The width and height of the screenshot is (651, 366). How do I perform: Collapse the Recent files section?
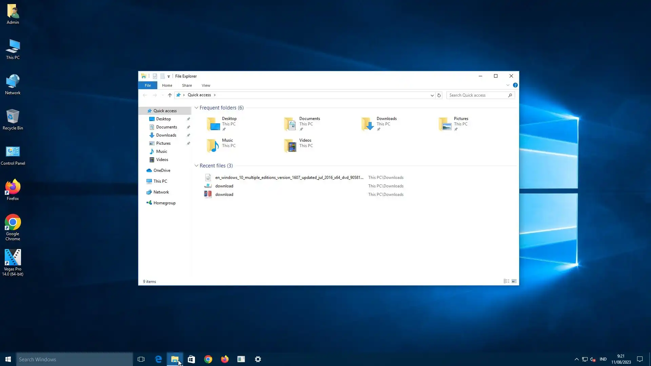[196, 166]
